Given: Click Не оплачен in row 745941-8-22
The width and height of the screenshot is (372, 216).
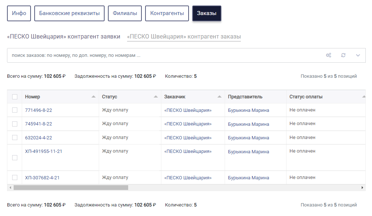Looking at the screenshot, I should (x=302, y=124).
